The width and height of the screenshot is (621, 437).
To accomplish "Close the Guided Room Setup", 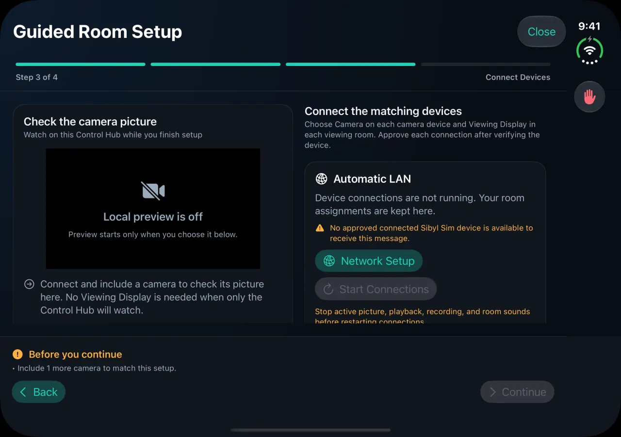I will pyautogui.click(x=541, y=32).
